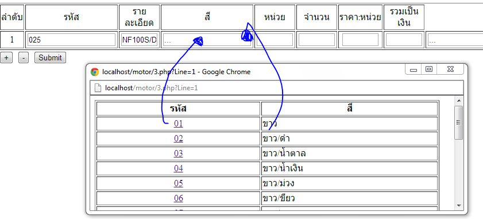Click the minus button to remove a row
The height and width of the screenshot is (219, 483).
pos(24,57)
